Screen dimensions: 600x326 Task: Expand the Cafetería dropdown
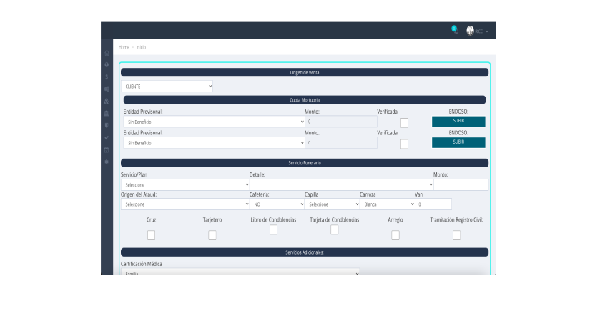click(x=277, y=204)
